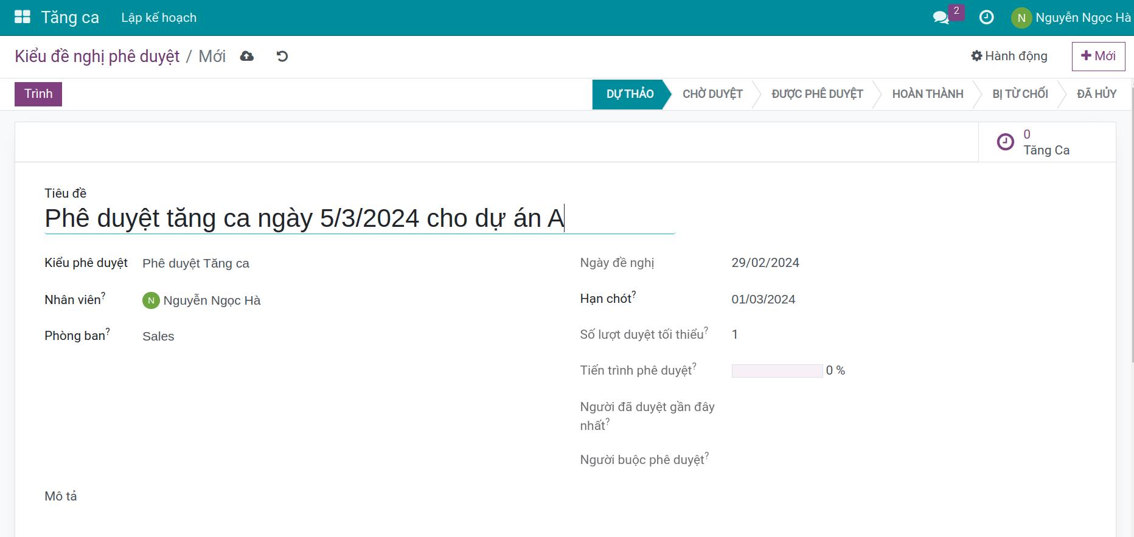Open Kiểu phê duyệt selection field

coord(347,263)
